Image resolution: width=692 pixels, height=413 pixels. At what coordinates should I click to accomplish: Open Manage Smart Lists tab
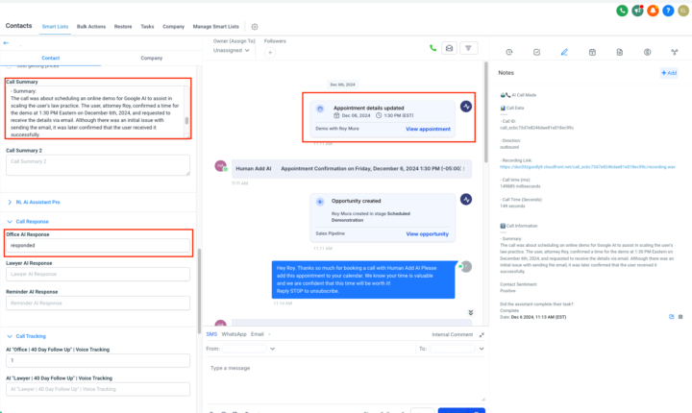216,27
